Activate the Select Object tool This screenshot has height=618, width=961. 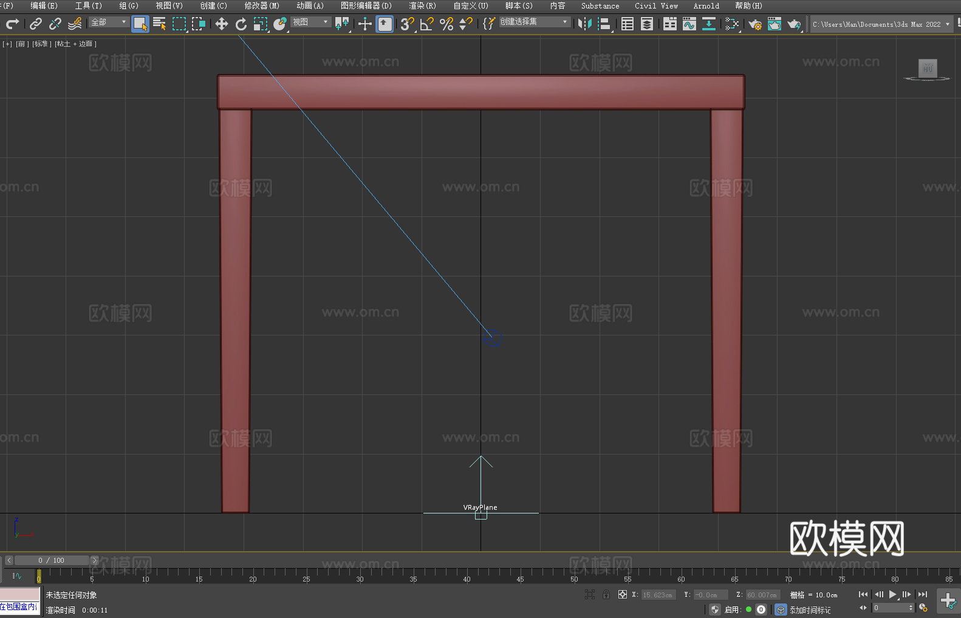[x=140, y=24]
